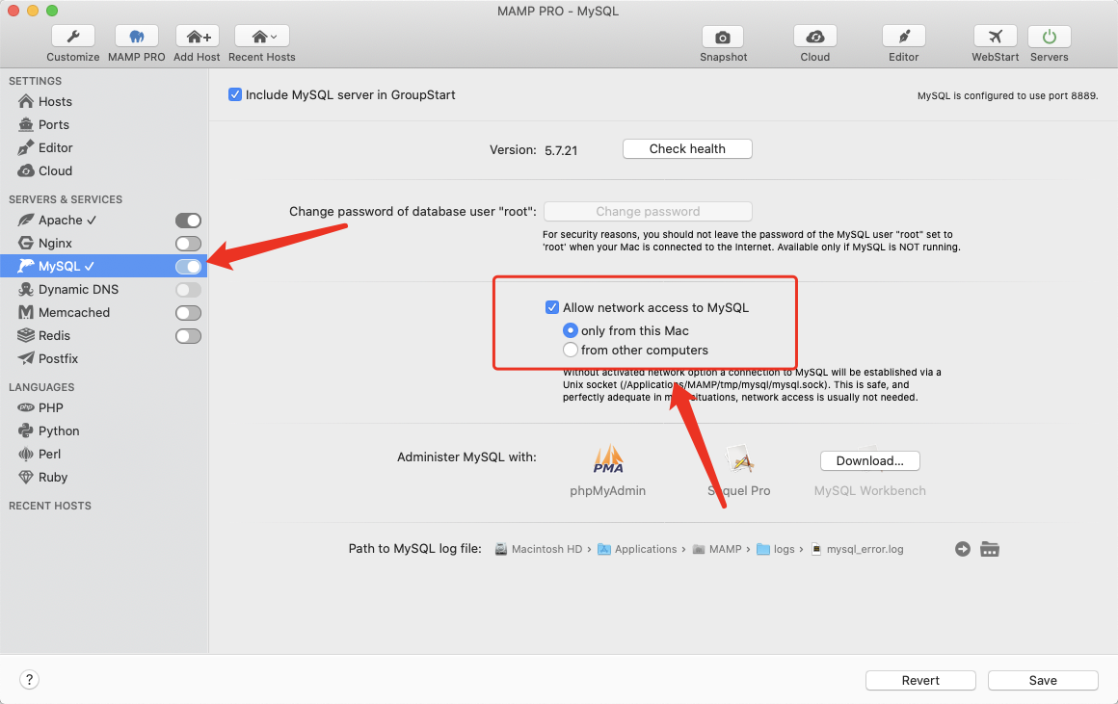Image resolution: width=1118 pixels, height=704 pixels.
Task: Open Sequel Pro administration tool
Action: point(739,470)
